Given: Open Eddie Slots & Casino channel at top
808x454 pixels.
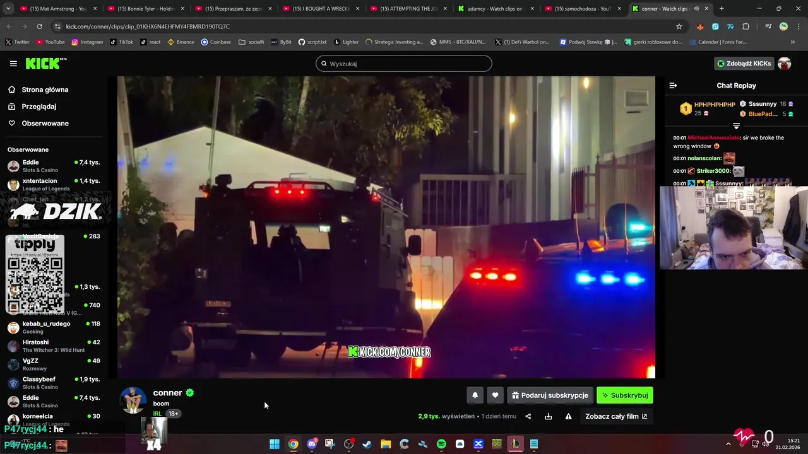Looking at the screenshot, I should [54, 166].
